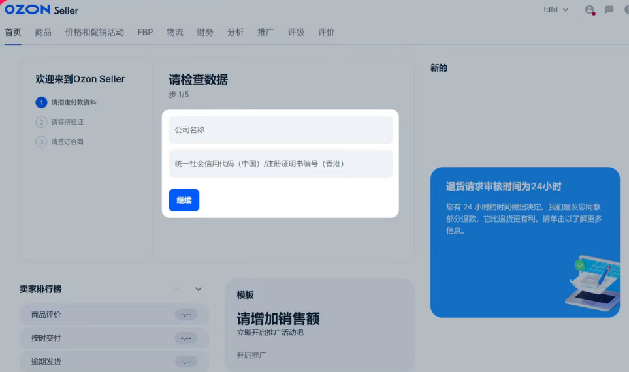Click the laptop illustration in the news card

pos(592,283)
